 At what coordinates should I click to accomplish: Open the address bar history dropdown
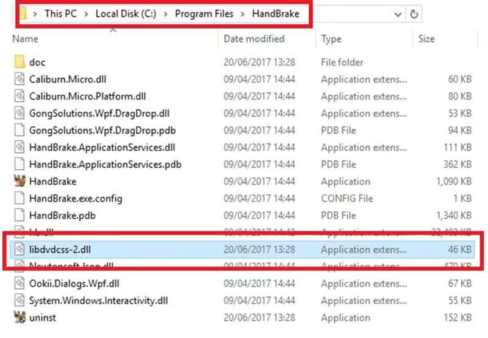(x=398, y=14)
